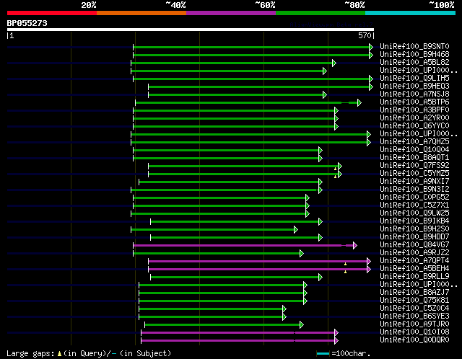Click the green alignment bar for UniRef100_B9SNT0
This screenshot has height=359, width=462.
(251, 47)
